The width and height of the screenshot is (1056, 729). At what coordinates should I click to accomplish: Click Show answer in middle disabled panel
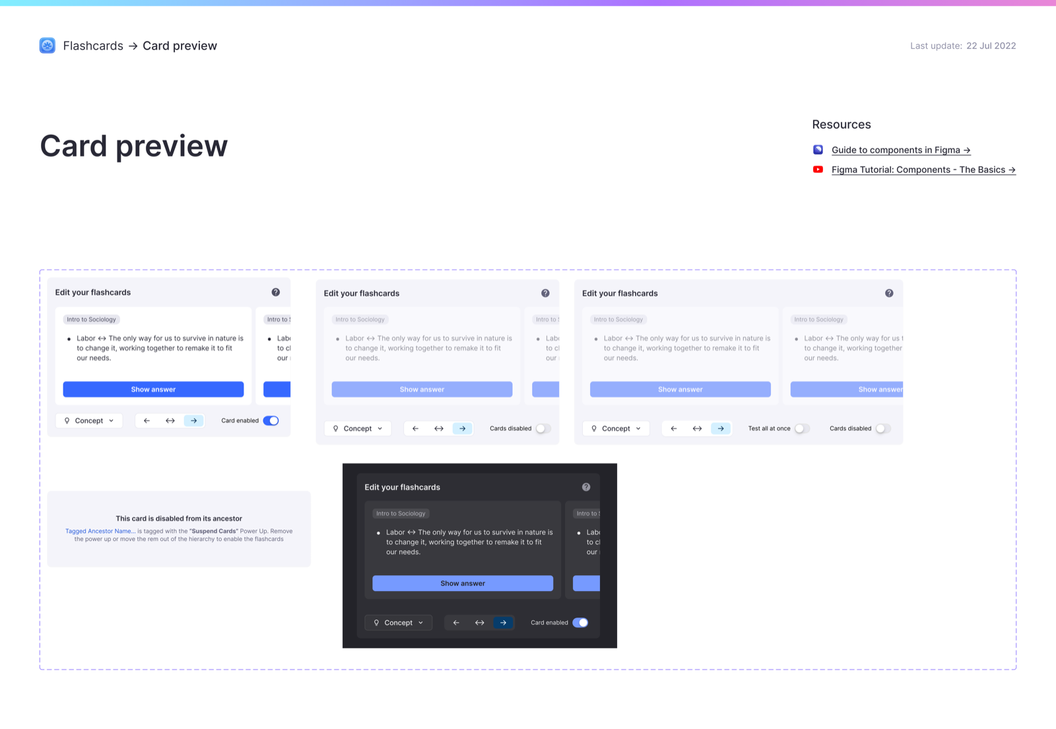coord(422,390)
